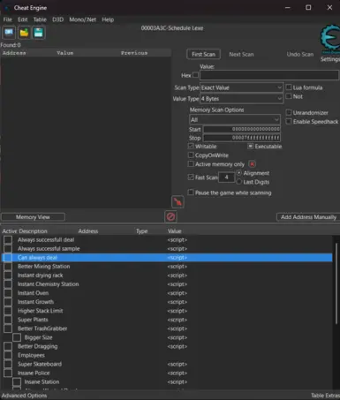
Task: Activate the Better Dragging checkbox
Action: tap(8, 346)
